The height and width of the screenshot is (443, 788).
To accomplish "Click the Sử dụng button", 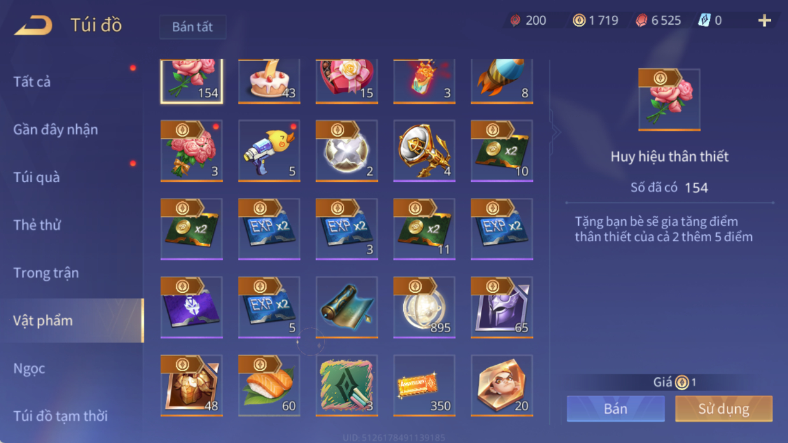I will tap(724, 409).
